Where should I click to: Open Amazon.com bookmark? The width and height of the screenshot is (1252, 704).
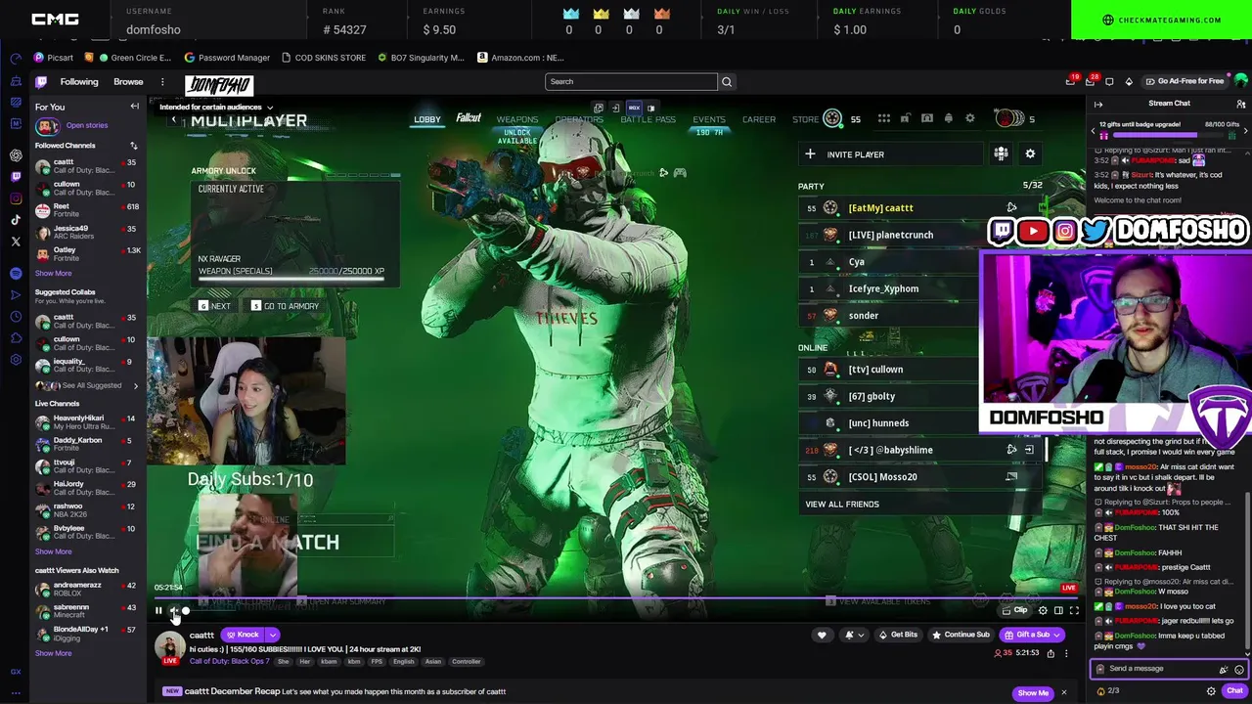(x=520, y=58)
